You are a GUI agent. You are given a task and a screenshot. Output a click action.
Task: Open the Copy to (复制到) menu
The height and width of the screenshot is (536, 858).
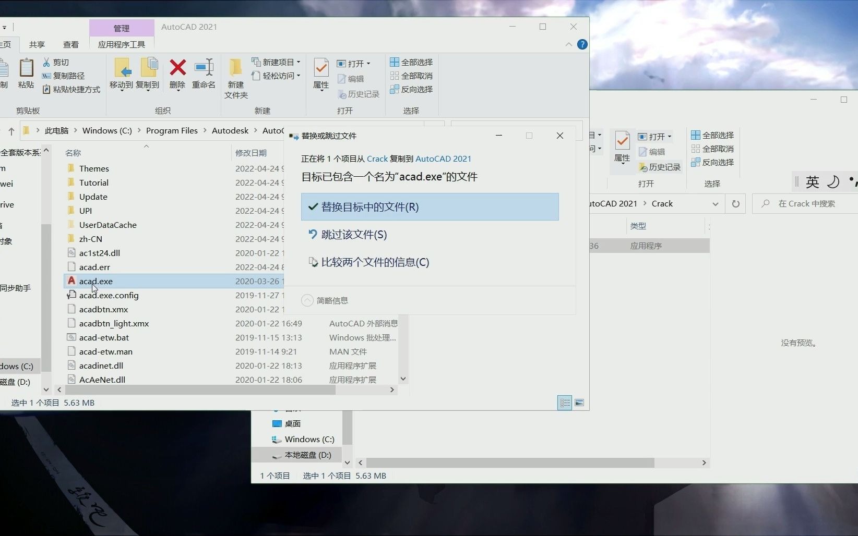coord(148,76)
